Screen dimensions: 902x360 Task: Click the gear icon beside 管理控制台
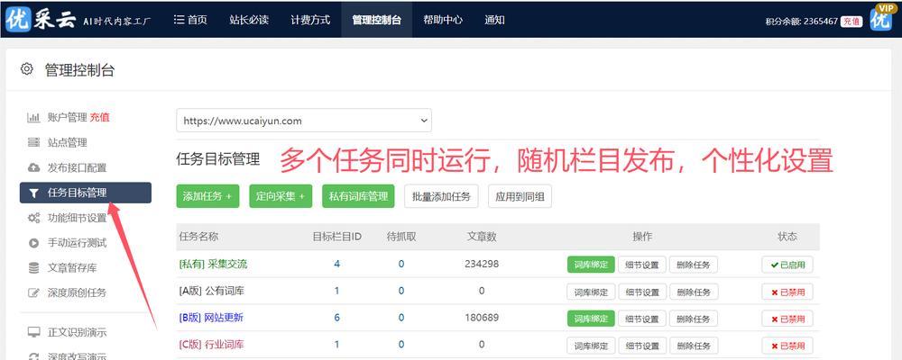click(26, 69)
